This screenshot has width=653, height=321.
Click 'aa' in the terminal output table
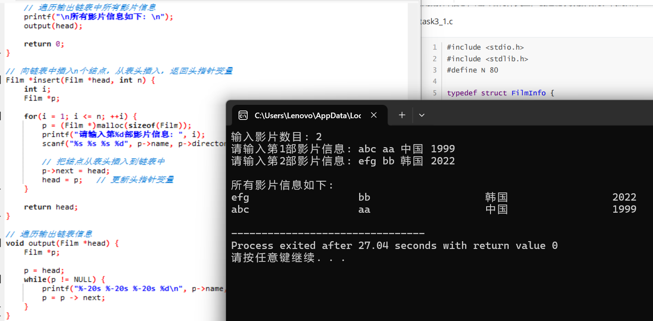pyautogui.click(x=364, y=210)
